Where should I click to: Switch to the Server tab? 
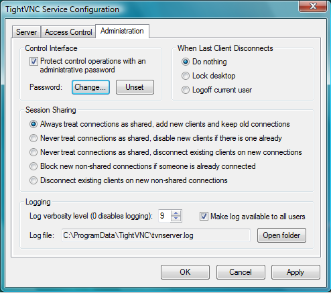coord(26,32)
